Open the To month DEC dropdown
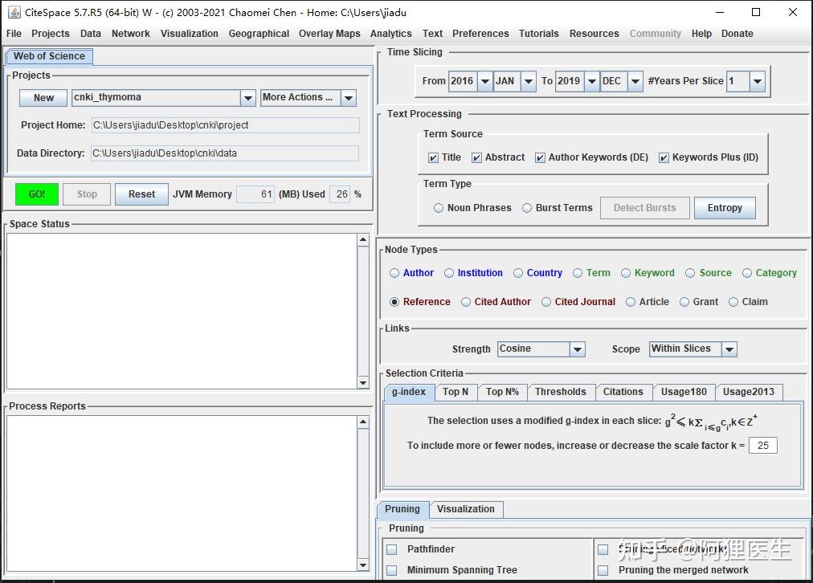The image size is (813, 583). click(x=635, y=81)
